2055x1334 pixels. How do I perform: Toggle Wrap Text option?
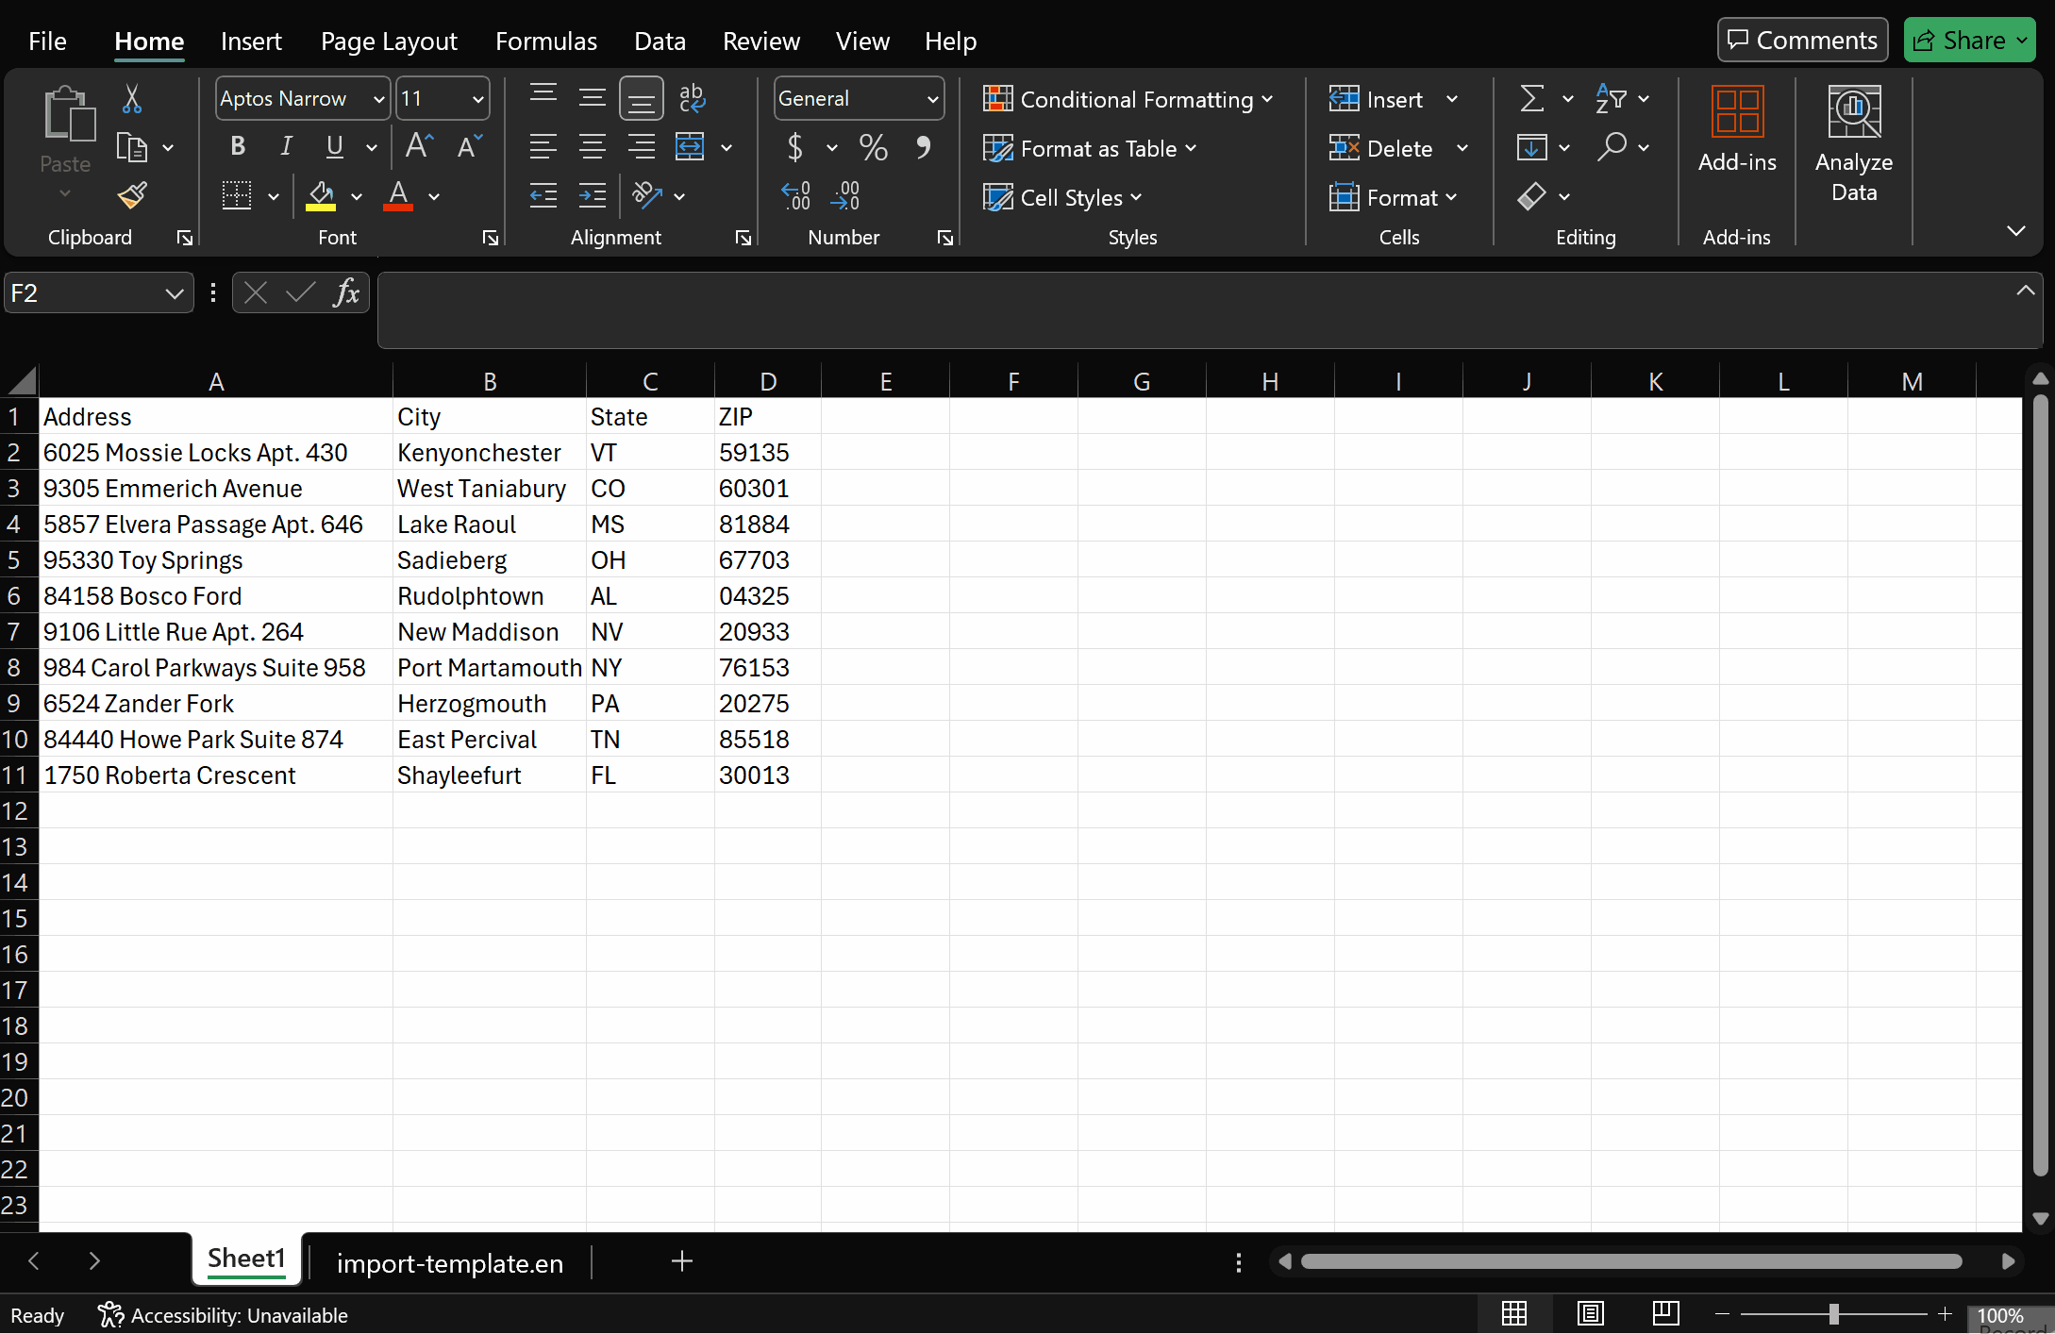tap(692, 98)
